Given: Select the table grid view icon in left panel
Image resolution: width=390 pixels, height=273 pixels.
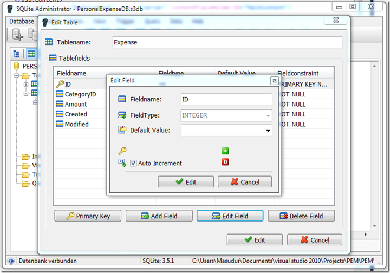Looking at the screenshot, I should pos(31,54).
